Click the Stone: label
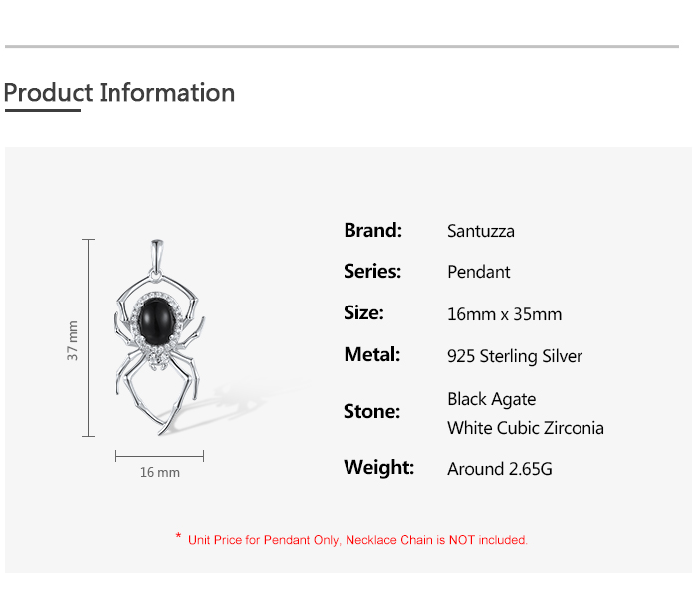Screen dimensions: 697x612 point(371,411)
